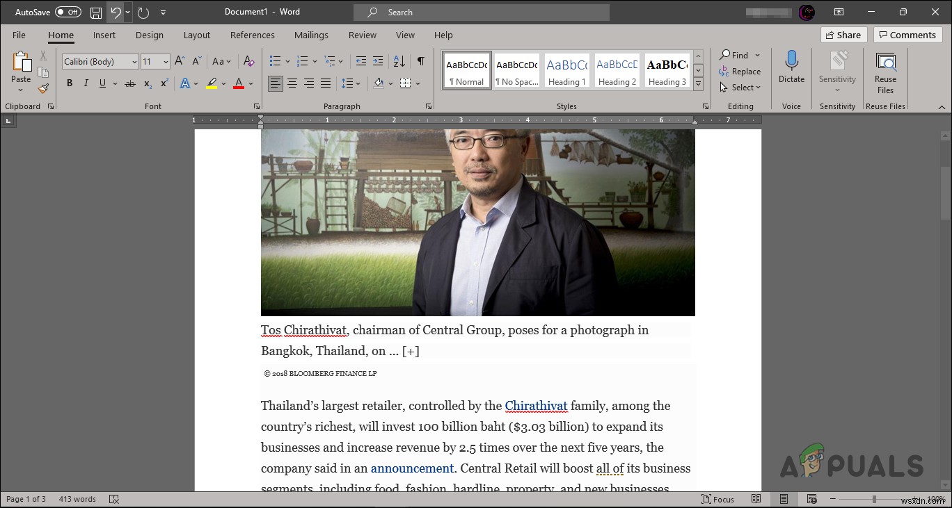
Task: Switch to the References tab
Action: (x=252, y=35)
